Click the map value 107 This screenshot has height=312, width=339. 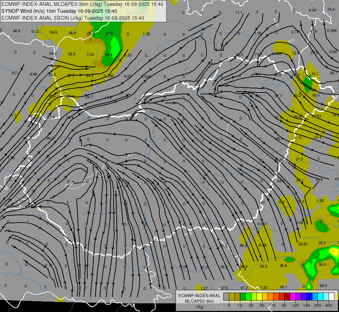pos(262,203)
